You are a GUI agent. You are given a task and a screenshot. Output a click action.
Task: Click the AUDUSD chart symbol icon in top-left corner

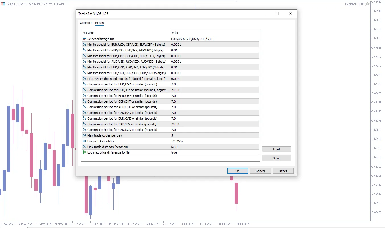pyautogui.click(x=3, y=4)
